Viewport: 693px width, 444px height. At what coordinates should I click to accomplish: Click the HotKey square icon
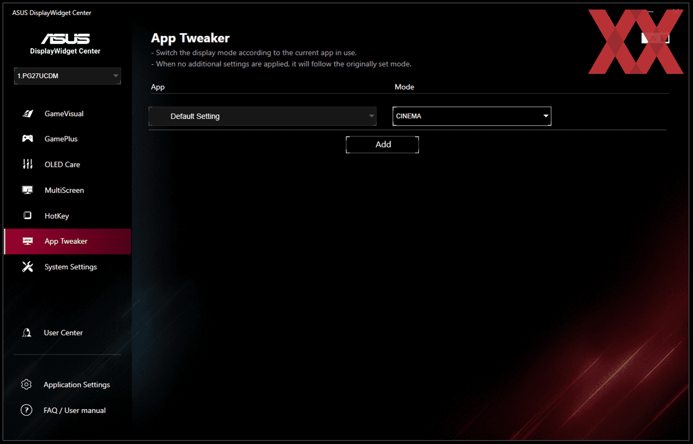(x=27, y=216)
